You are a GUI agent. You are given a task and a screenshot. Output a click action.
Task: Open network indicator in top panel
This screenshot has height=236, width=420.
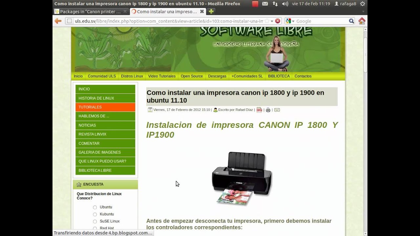pos(275,4)
